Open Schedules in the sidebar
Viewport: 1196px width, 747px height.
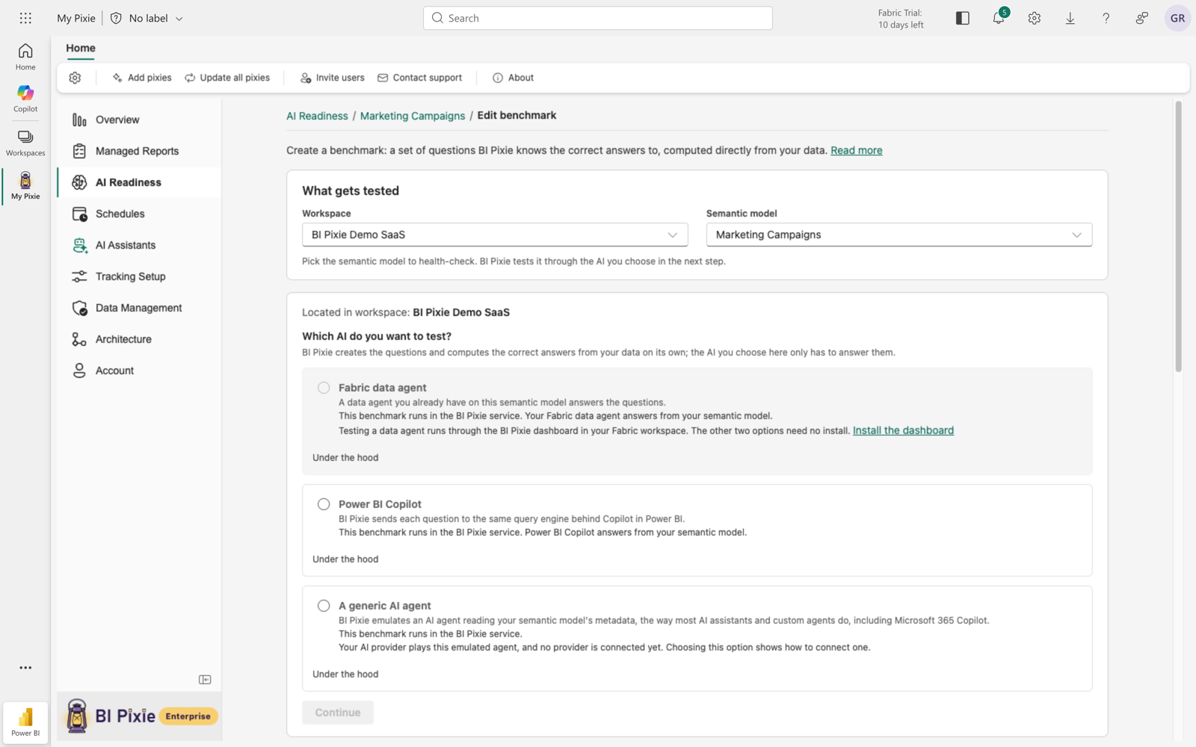coord(139,214)
